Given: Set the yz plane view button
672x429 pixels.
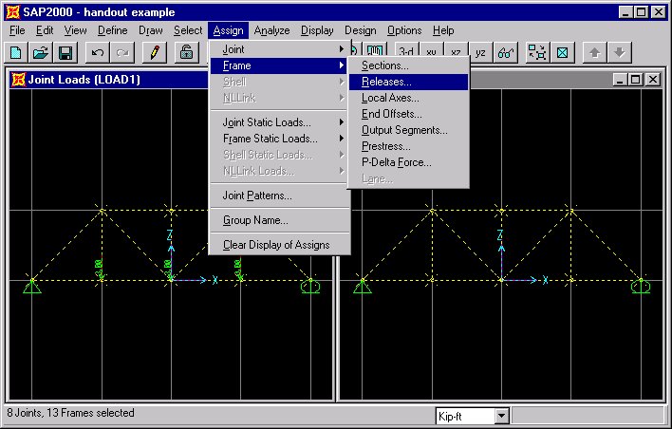Looking at the screenshot, I should [480, 53].
